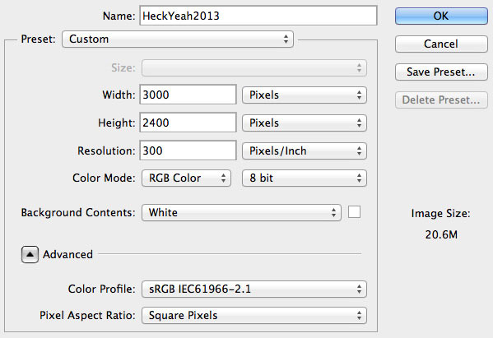Collapse the Advanced section triangle button

point(30,254)
